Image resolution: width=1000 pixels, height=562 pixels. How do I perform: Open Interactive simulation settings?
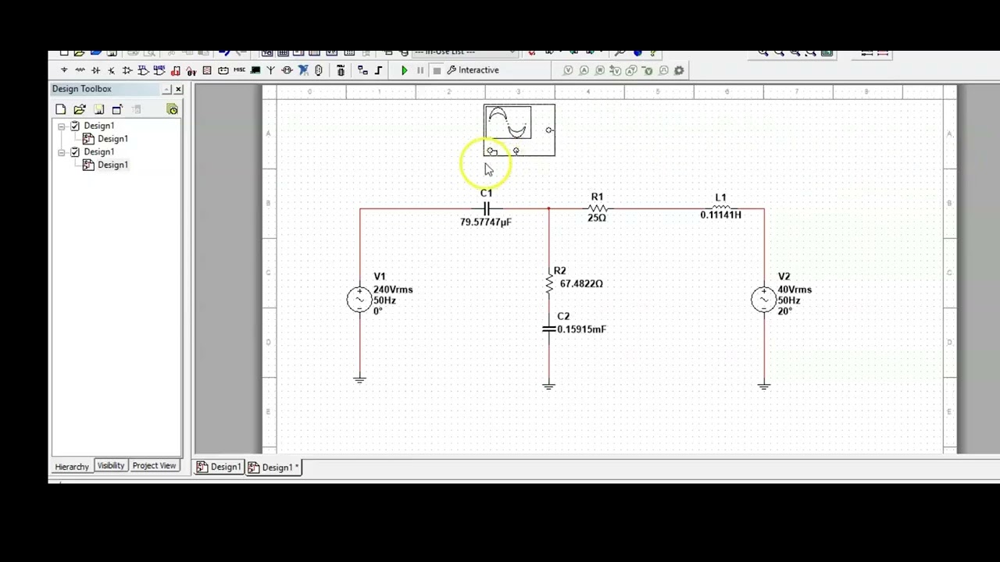[x=473, y=70]
